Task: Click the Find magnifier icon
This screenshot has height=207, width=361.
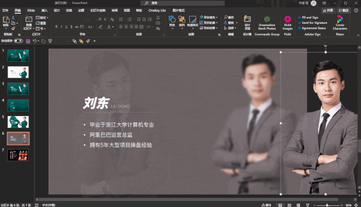Action: [x=226, y=18]
